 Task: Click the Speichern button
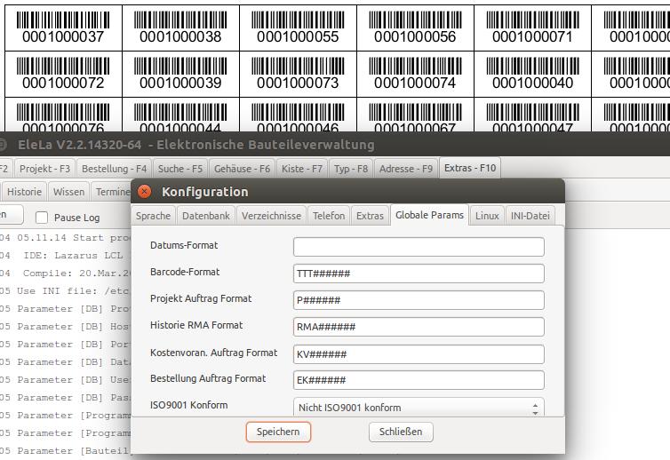[x=278, y=432]
